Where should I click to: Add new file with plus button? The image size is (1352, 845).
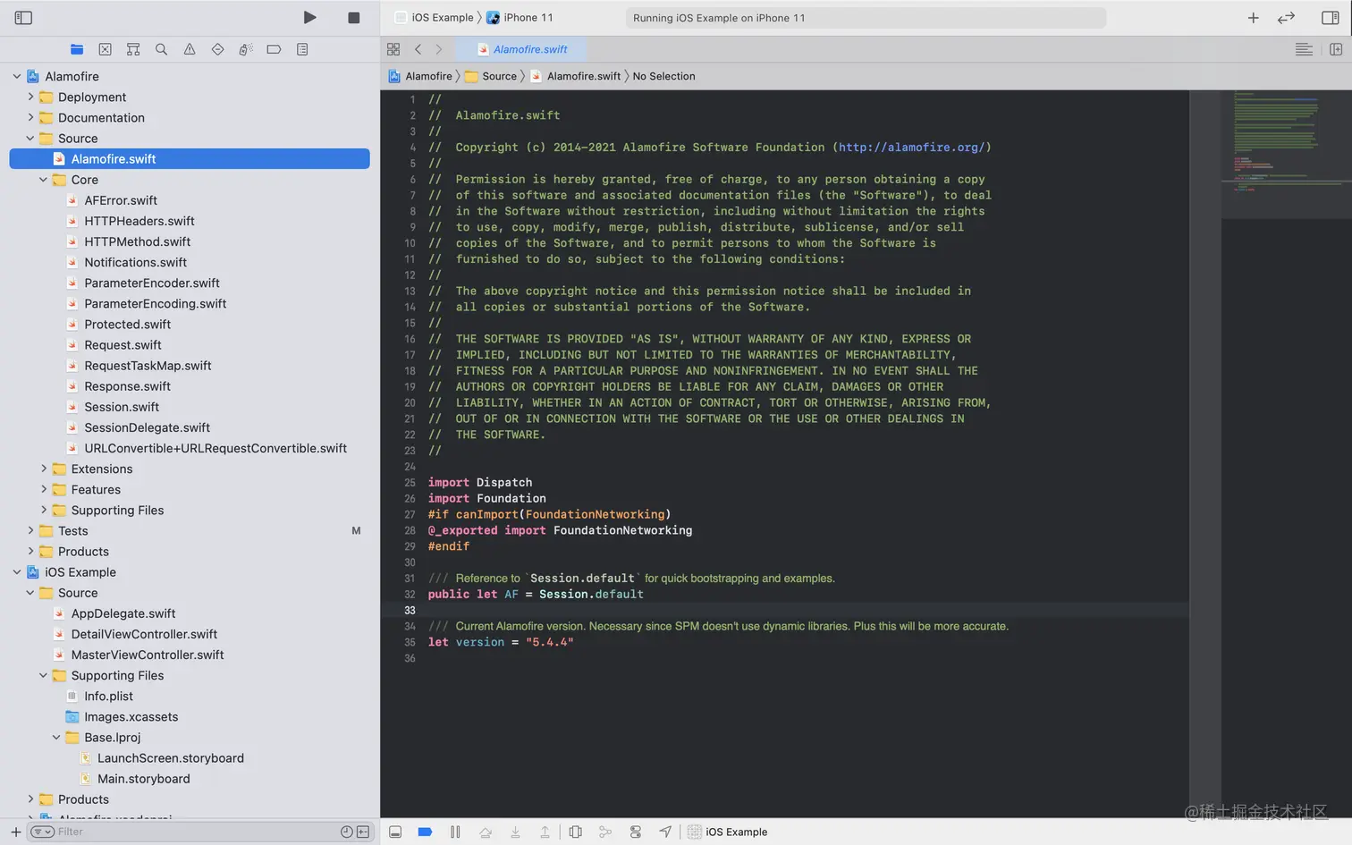pos(15,832)
